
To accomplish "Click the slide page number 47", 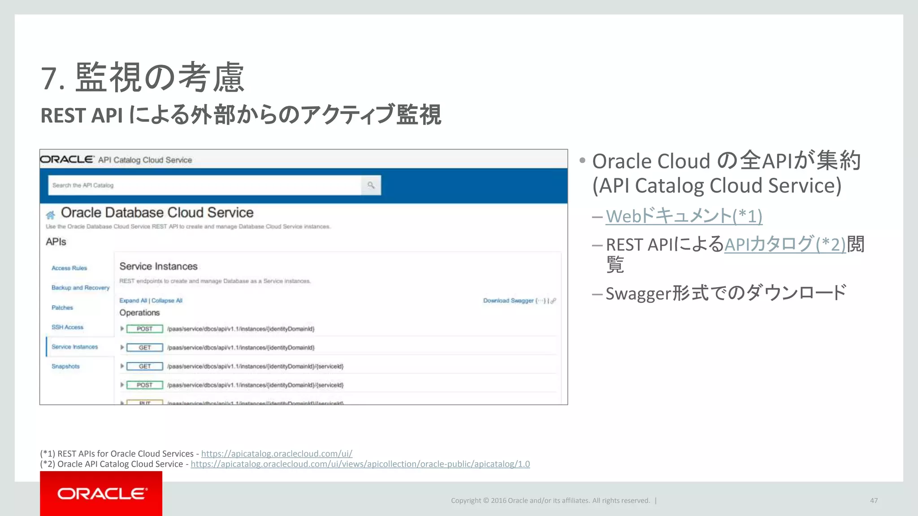I will click(x=874, y=500).
